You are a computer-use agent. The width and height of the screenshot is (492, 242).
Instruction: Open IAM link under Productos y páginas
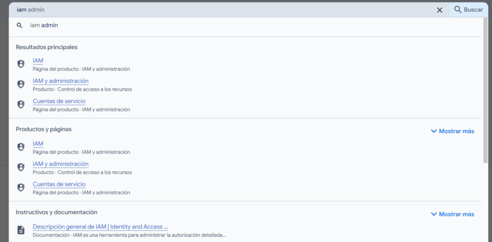point(38,143)
